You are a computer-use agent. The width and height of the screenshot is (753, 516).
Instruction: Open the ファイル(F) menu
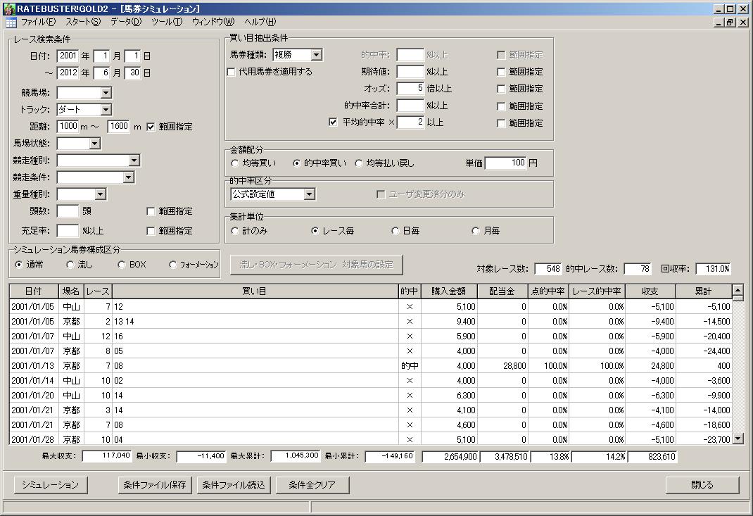tap(39, 22)
